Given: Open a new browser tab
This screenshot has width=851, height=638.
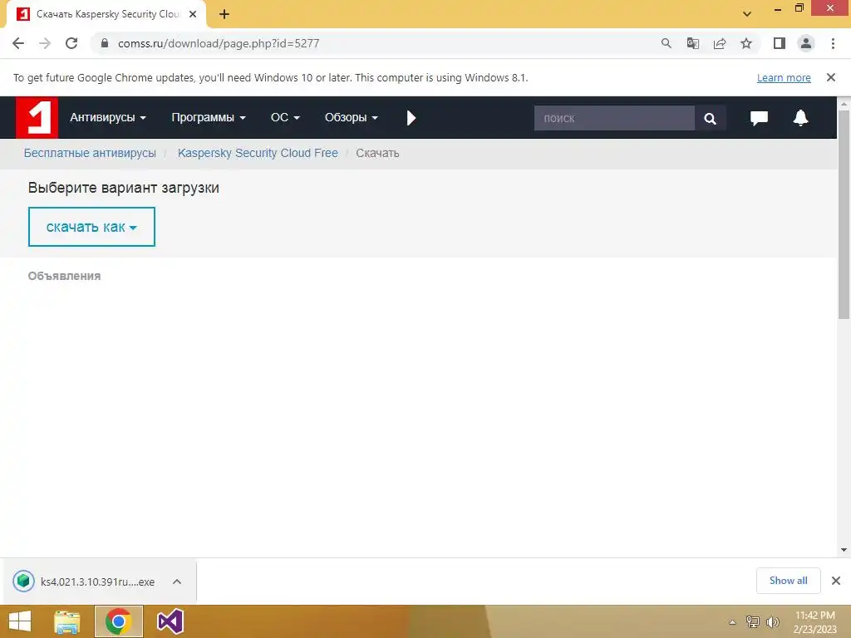Looking at the screenshot, I should pyautogui.click(x=224, y=14).
